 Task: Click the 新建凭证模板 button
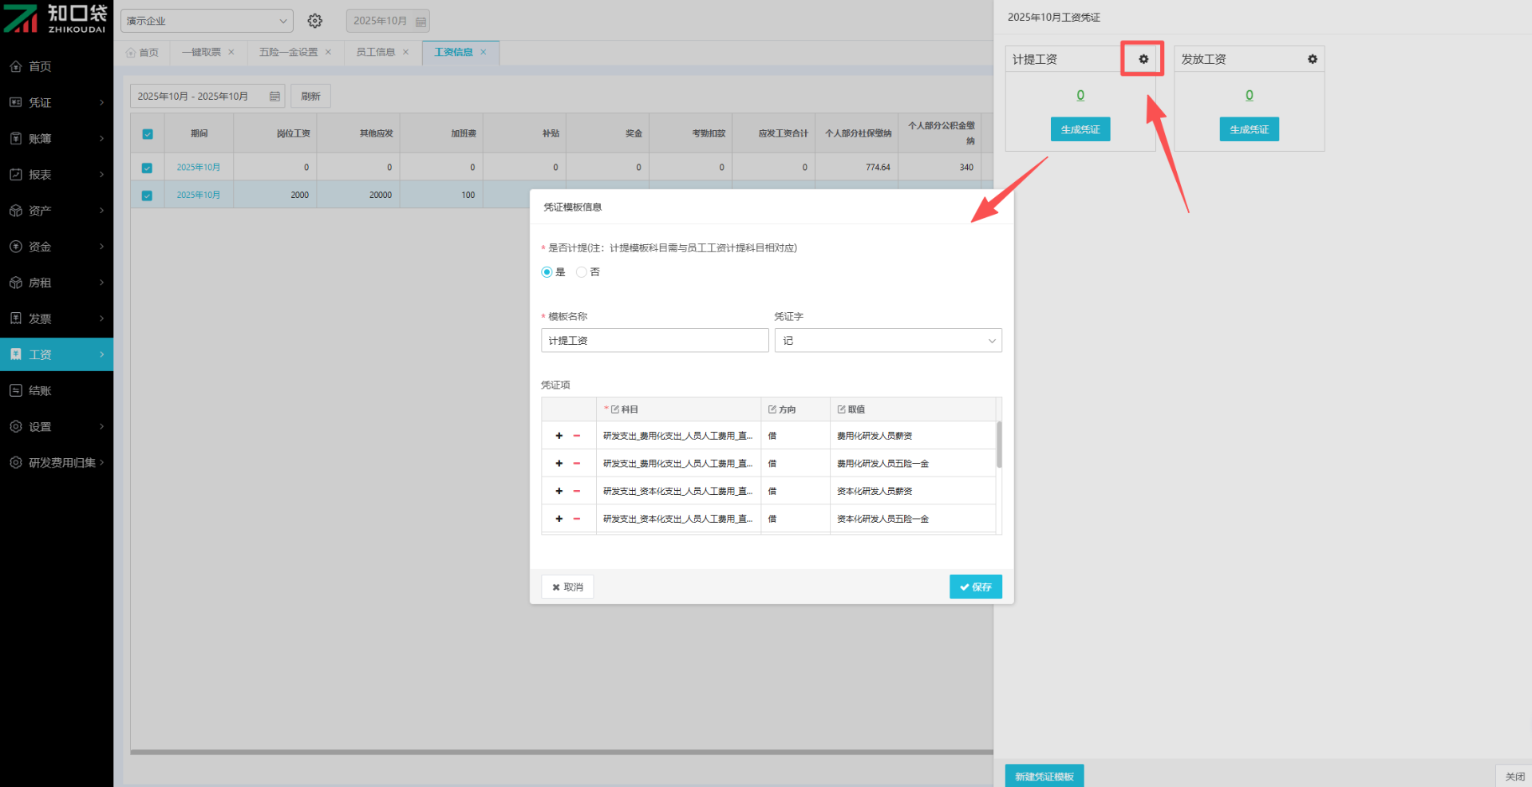(1044, 776)
